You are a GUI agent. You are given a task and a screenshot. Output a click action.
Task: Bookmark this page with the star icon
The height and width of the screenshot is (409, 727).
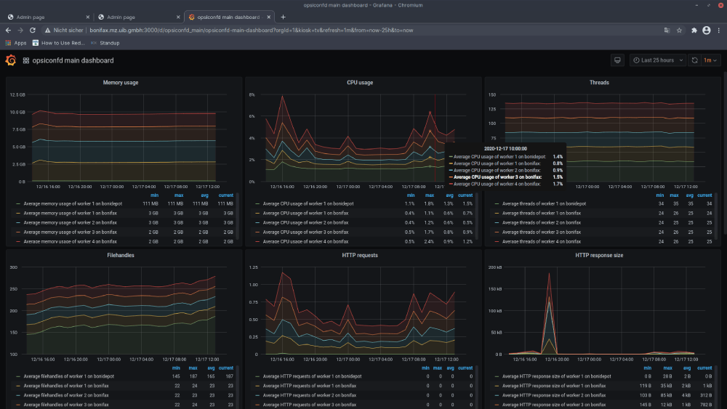[x=680, y=30]
